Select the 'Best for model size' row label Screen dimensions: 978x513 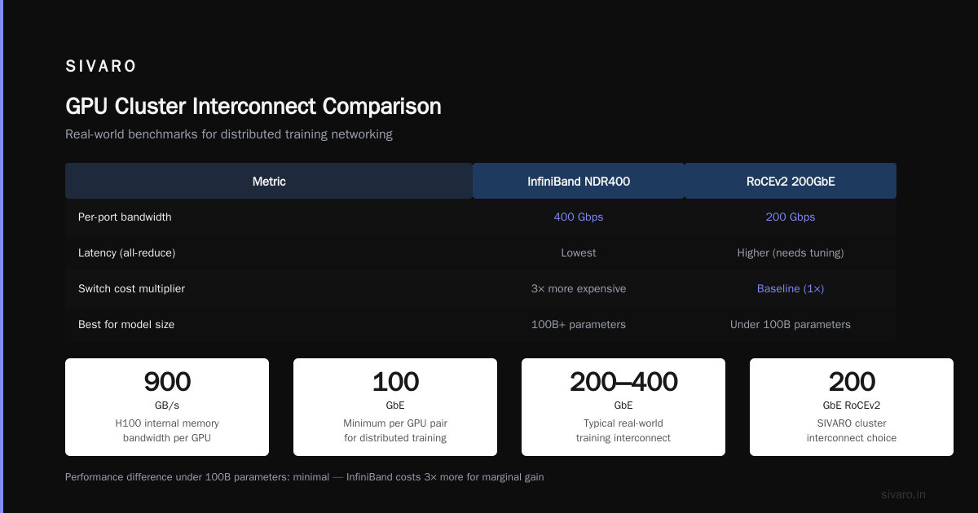point(126,325)
